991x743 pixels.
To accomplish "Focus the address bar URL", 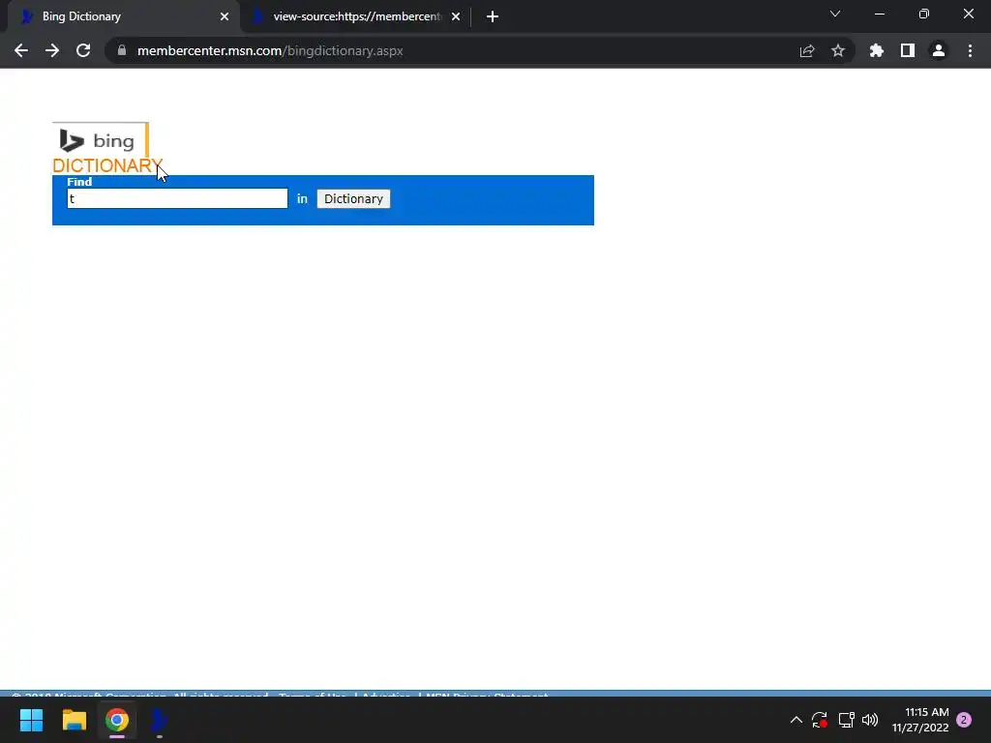I will click(x=270, y=50).
